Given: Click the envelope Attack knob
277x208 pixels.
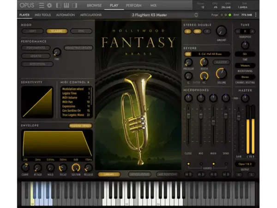Looking at the screenshot, I should tap(38, 168).
